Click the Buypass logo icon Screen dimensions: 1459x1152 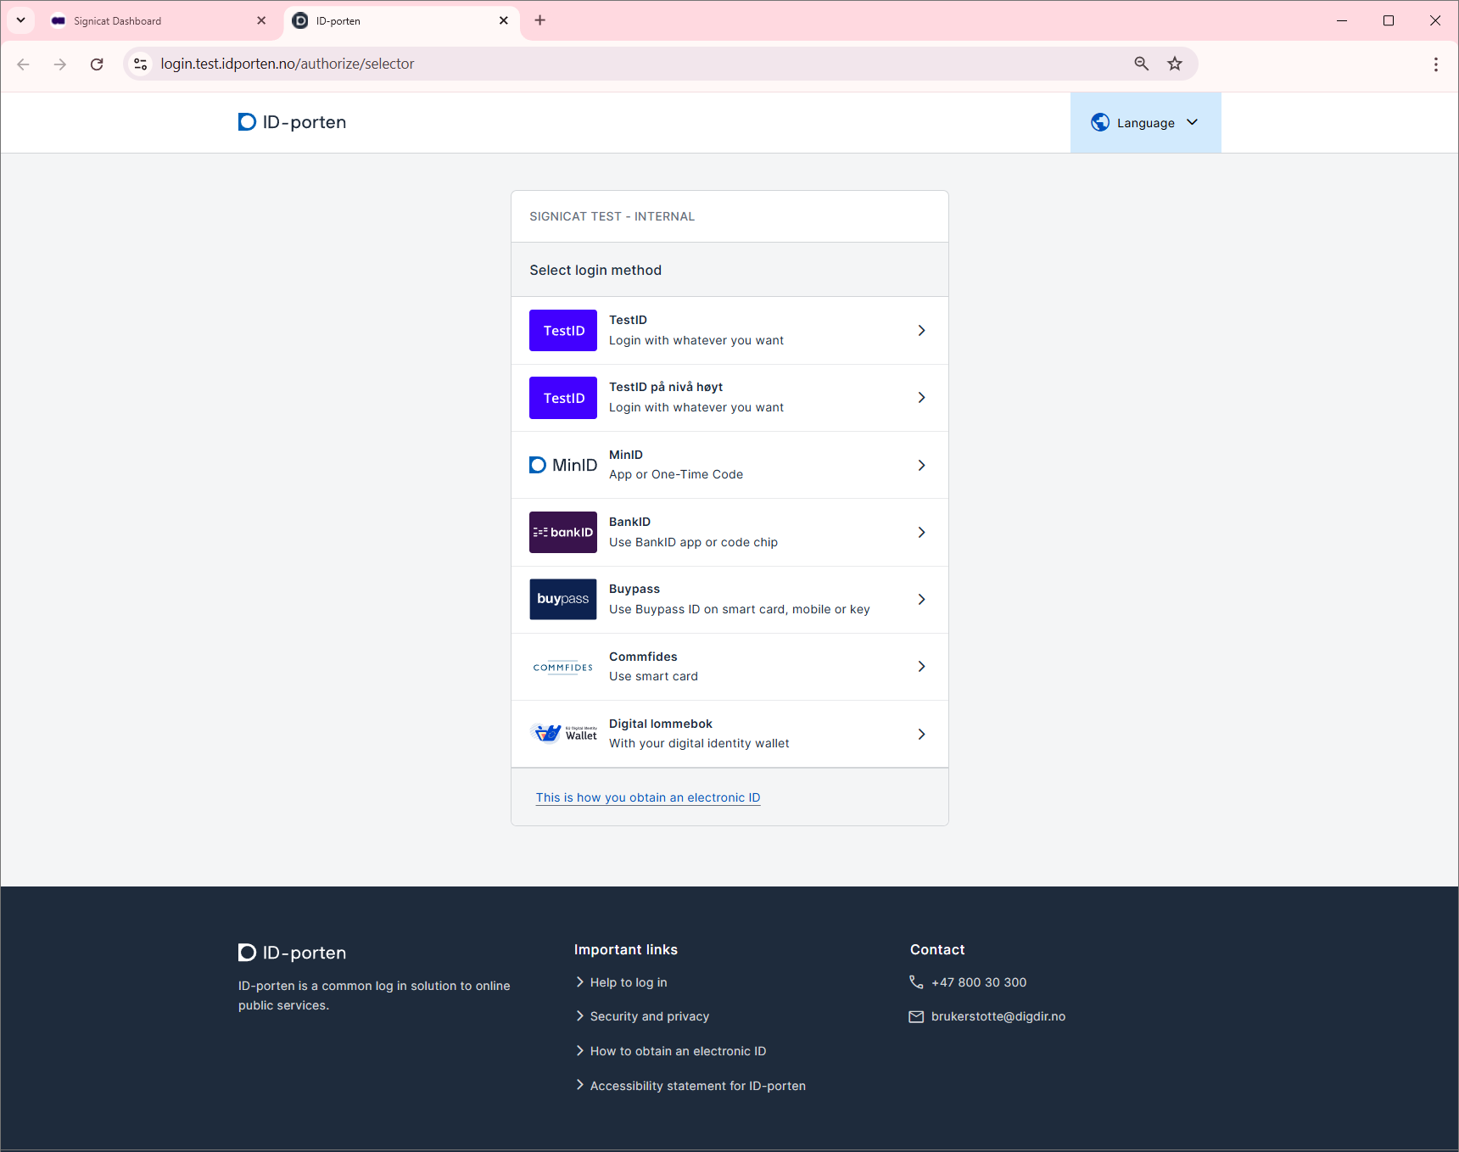[562, 599]
